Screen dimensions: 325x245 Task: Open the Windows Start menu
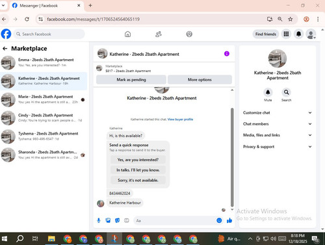click(x=4, y=239)
